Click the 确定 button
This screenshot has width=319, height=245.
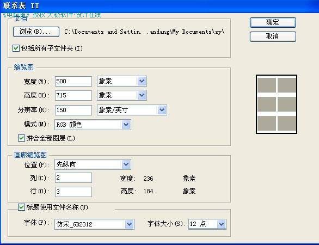(x=273, y=22)
